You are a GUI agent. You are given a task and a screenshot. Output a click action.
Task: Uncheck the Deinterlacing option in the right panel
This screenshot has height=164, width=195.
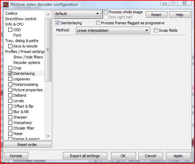pos(57,23)
